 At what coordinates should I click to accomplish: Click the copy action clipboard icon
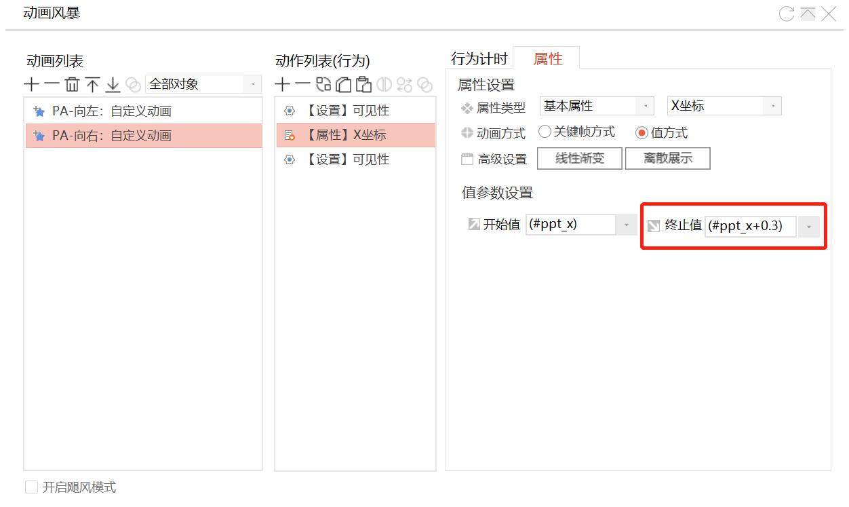click(344, 85)
